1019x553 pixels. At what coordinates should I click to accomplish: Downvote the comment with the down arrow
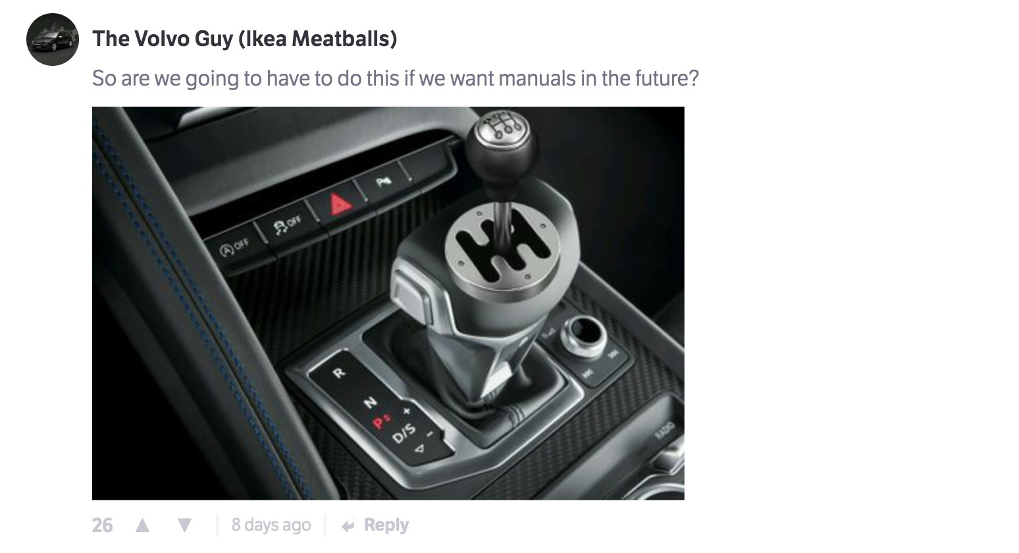click(185, 525)
